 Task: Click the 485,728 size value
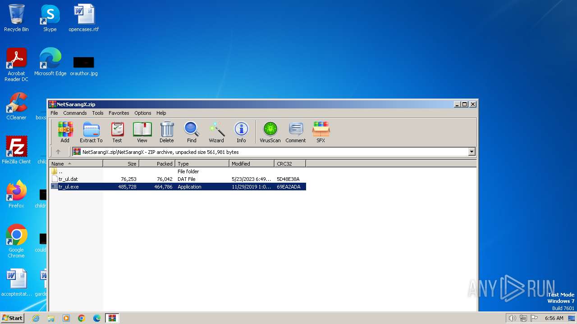[x=127, y=187]
